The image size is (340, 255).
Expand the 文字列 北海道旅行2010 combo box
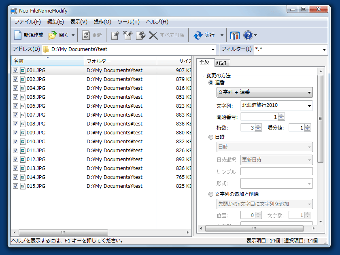309,106
